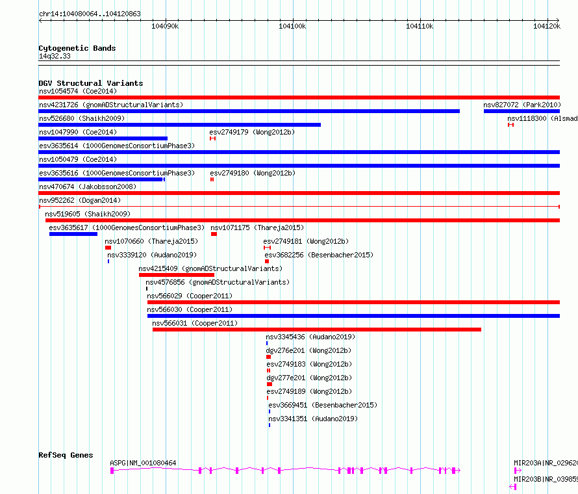Click the chr14:104080064..104120863 position label
Viewport: 578px width, 494px height.
click(x=90, y=14)
